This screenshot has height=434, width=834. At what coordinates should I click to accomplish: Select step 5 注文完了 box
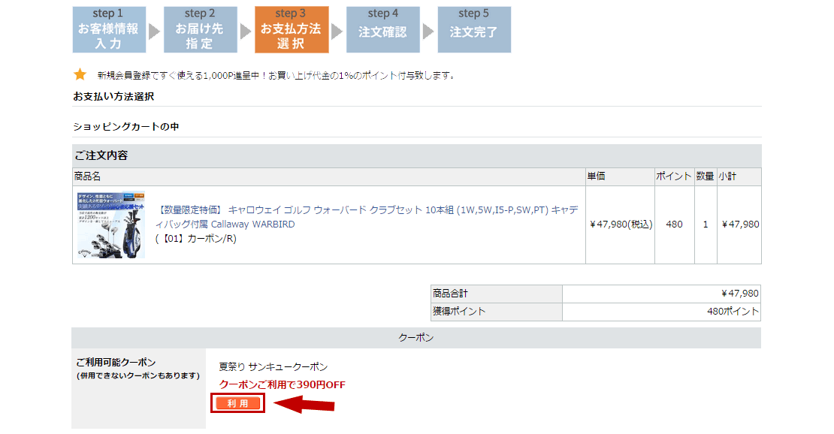474,29
